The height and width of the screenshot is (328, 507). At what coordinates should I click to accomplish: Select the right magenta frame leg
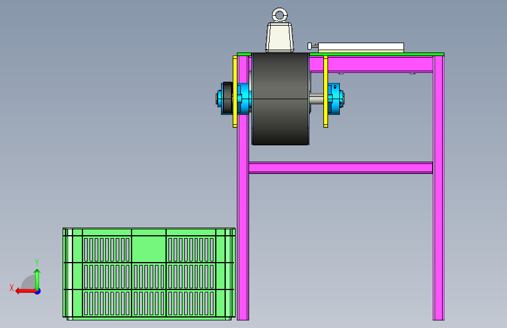click(x=439, y=188)
